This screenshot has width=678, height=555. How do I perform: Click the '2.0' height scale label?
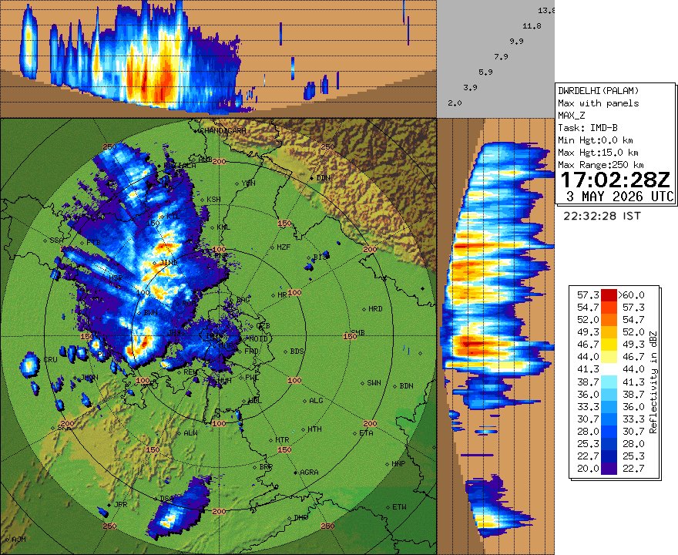(455, 103)
